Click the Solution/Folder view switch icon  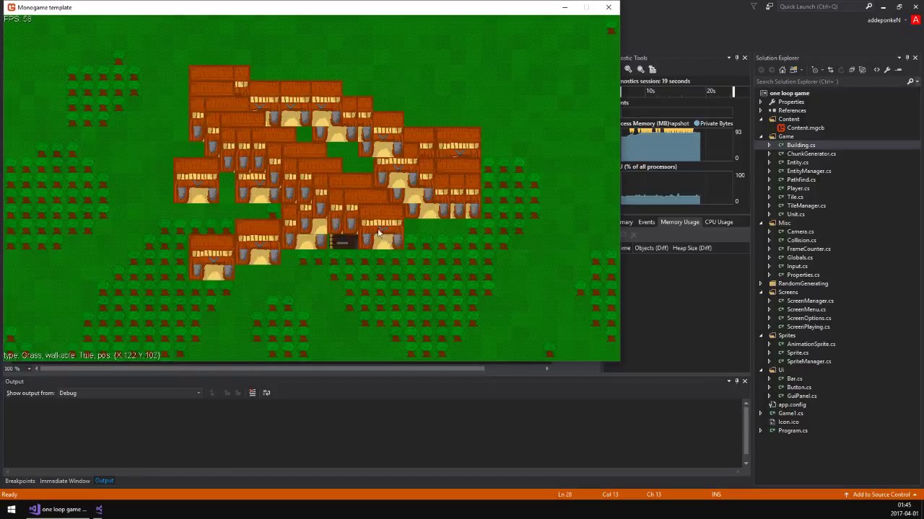click(x=793, y=70)
